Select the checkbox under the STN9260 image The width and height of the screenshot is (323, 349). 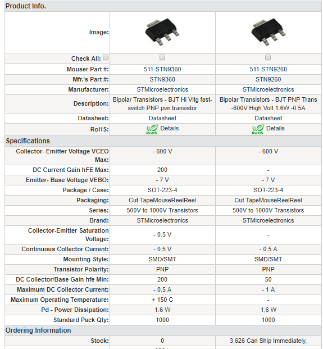pos(268,57)
